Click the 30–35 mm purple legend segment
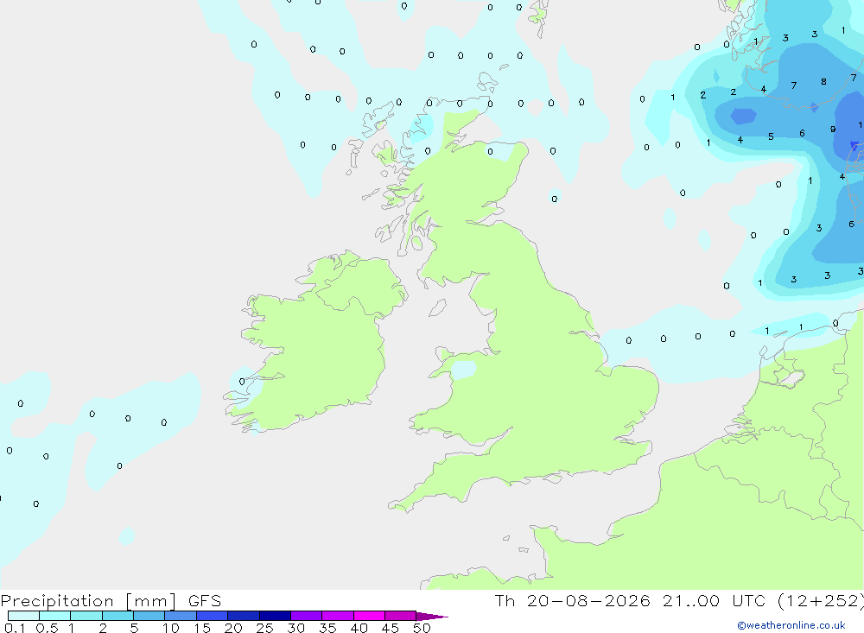Image resolution: width=864 pixels, height=633 pixels. click(306, 616)
